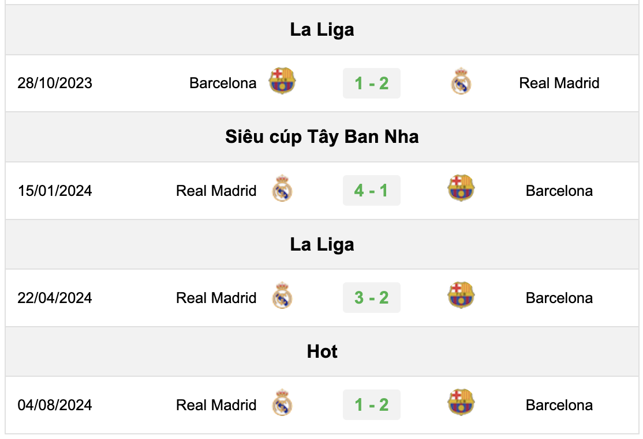Click the Real Madrid crest in the 04/08/2024 match
The image size is (643, 439).
[282, 403]
